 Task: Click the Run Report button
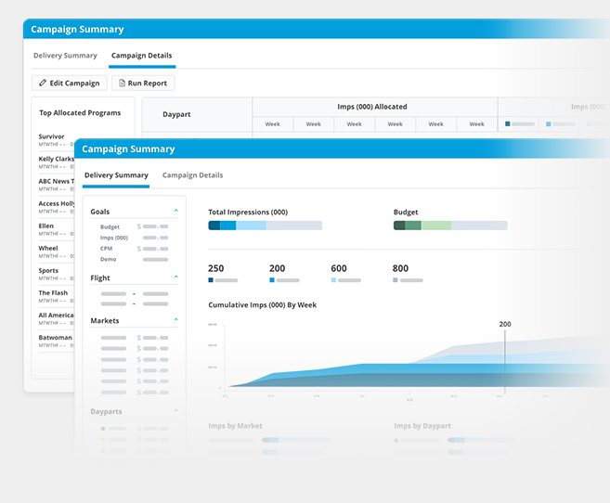[x=143, y=83]
